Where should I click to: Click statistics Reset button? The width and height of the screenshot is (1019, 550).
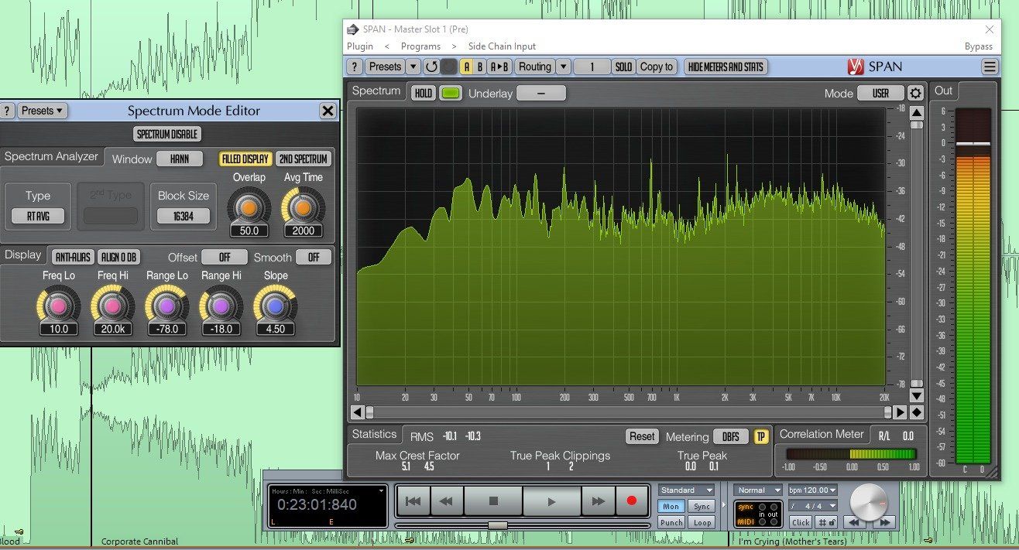(642, 436)
